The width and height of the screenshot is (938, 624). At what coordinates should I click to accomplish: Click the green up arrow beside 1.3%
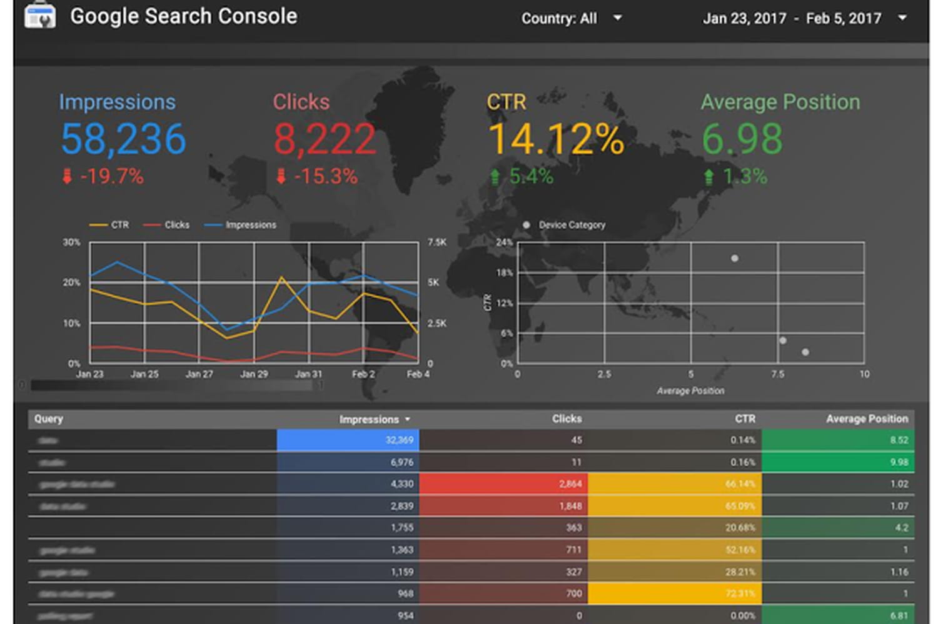coord(709,178)
